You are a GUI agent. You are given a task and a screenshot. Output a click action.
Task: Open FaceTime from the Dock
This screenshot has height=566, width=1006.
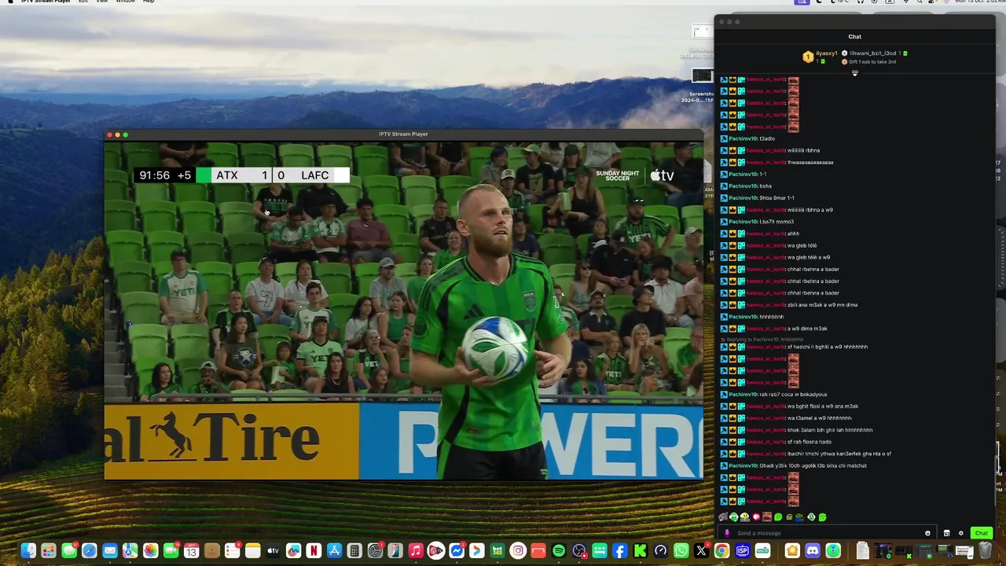tap(171, 551)
